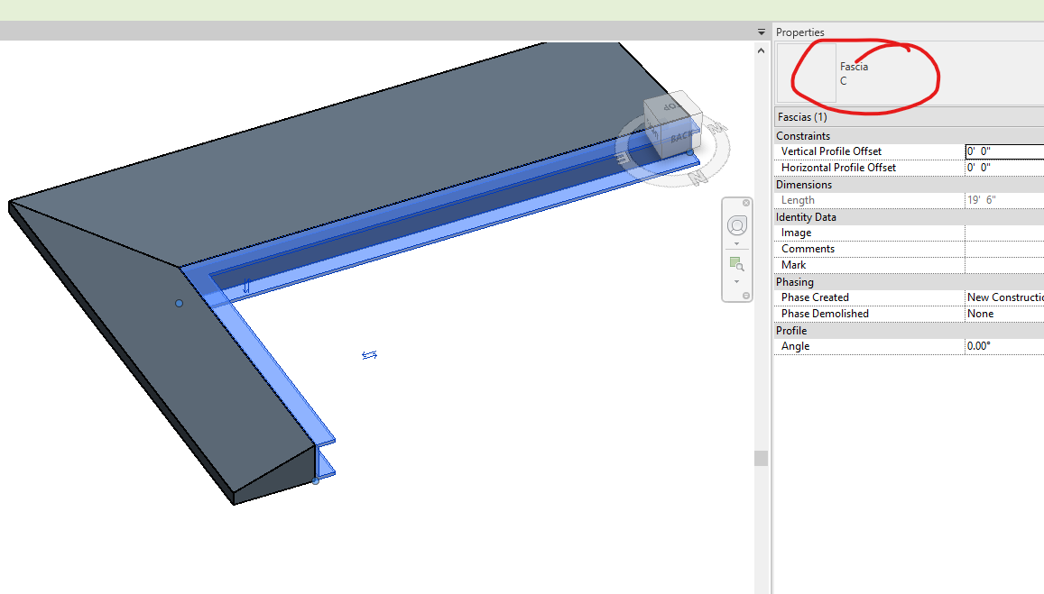1044x594 pixels.
Task: Edit the Horizontal Profile Offset value
Action: (1004, 168)
